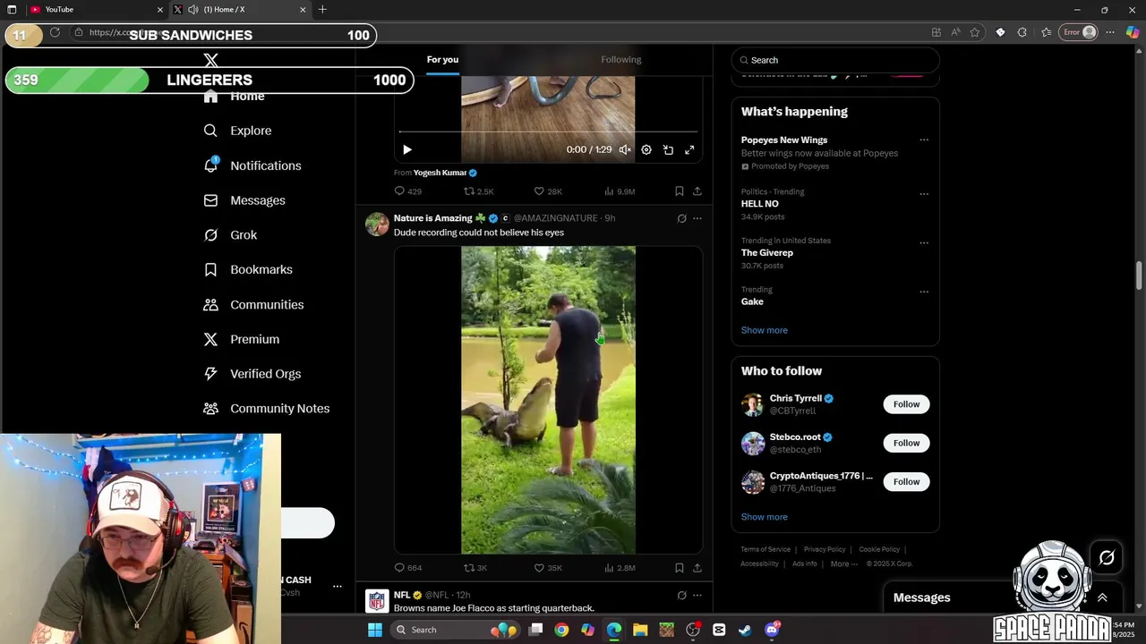Open Communities in the sidebar
Image resolution: width=1146 pixels, height=644 pixels.
pos(253,305)
